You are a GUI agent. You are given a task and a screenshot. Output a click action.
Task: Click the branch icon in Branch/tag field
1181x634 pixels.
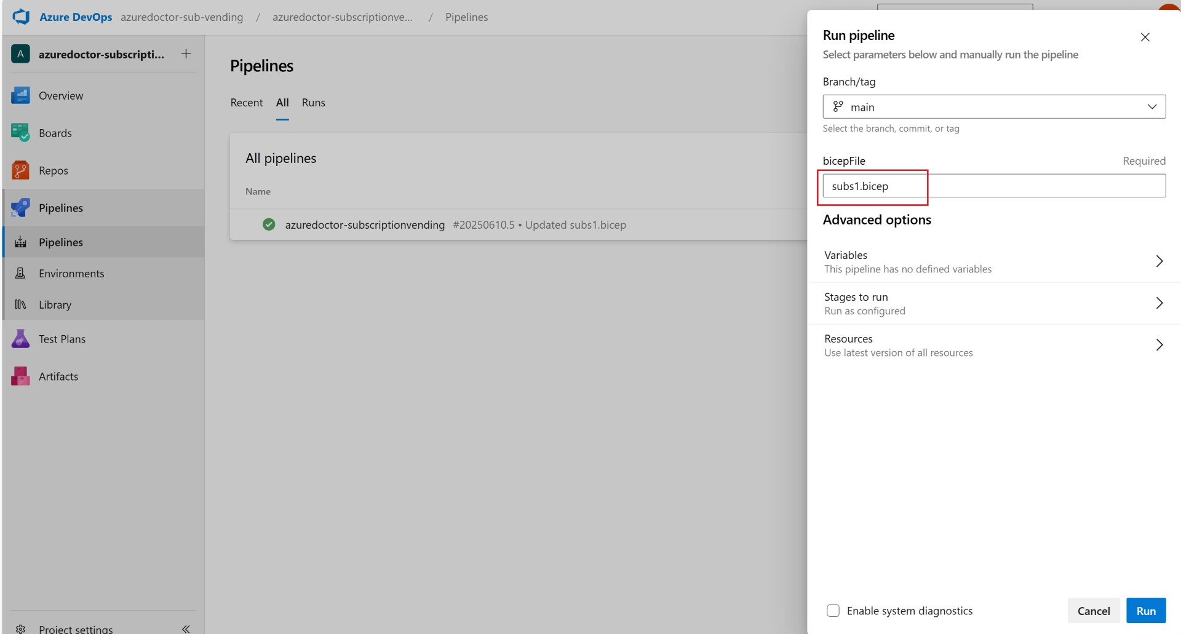tap(838, 106)
